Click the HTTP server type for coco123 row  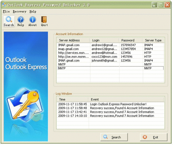(x=148, y=57)
